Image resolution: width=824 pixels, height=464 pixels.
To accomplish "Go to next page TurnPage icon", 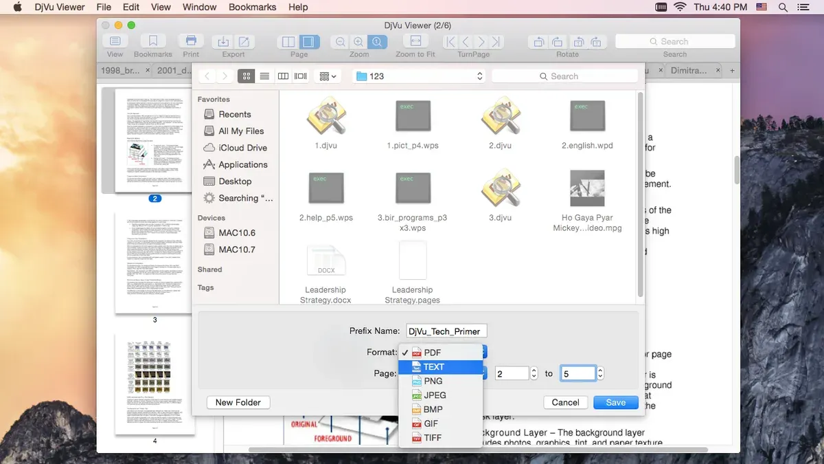I will pyautogui.click(x=481, y=42).
